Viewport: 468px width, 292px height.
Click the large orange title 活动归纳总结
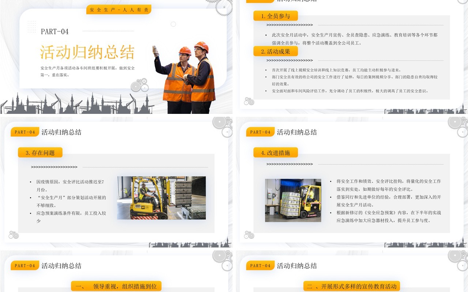[87, 52]
